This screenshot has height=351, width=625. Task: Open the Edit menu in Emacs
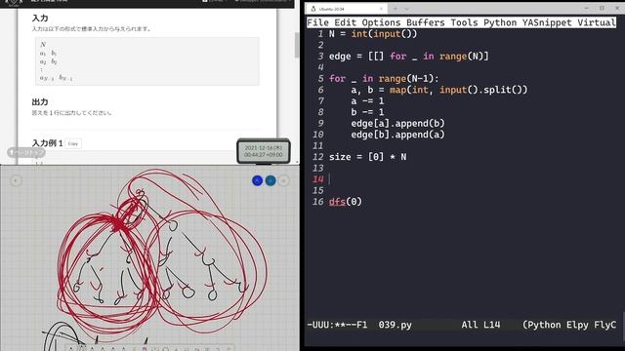pyautogui.click(x=345, y=22)
